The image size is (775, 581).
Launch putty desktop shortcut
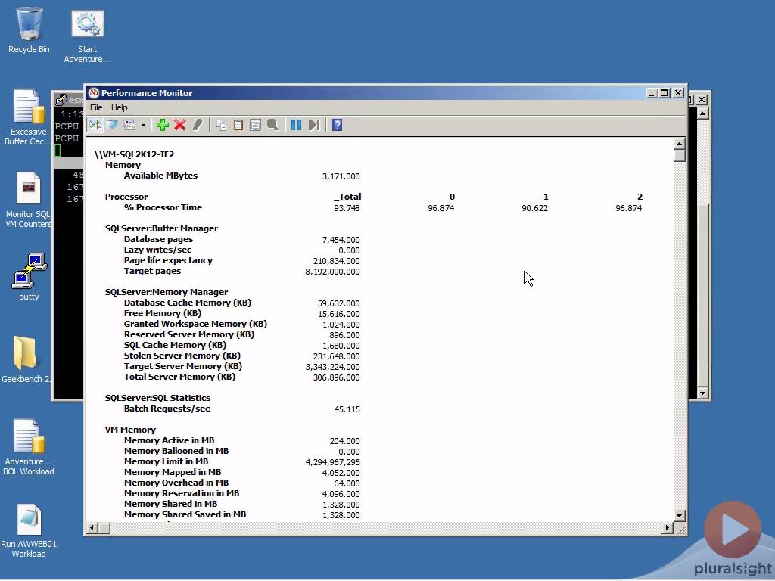(x=29, y=277)
